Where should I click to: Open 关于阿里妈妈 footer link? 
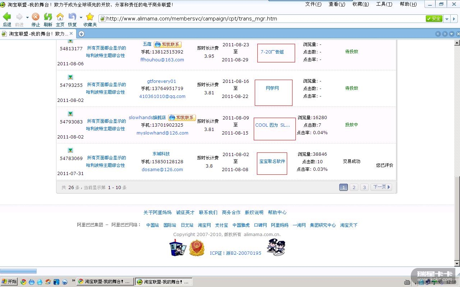(x=157, y=212)
